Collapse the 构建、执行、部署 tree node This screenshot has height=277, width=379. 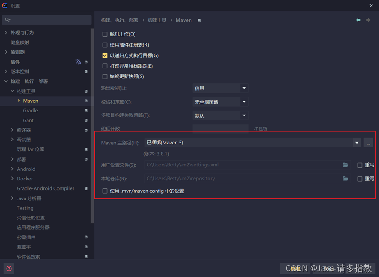click(x=6, y=81)
